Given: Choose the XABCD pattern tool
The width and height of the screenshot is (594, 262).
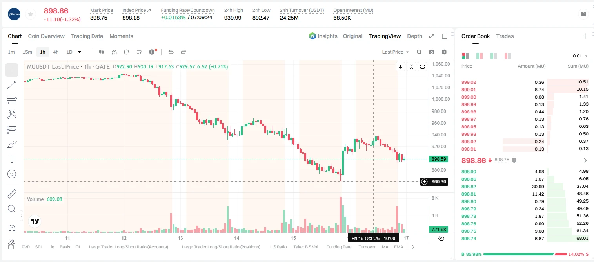Looking at the screenshot, I should point(12,114).
